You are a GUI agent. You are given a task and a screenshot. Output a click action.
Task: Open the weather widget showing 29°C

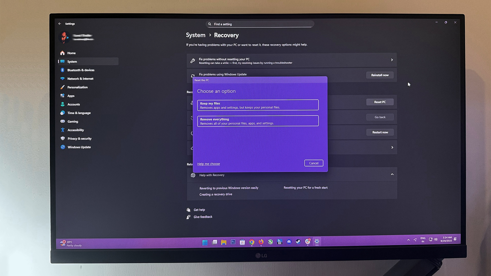click(x=71, y=244)
